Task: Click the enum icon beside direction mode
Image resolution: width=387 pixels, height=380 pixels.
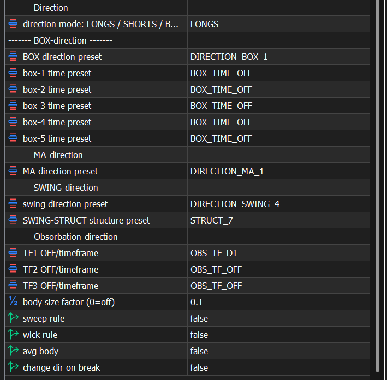Action: pyautogui.click(x=13, y=23)
